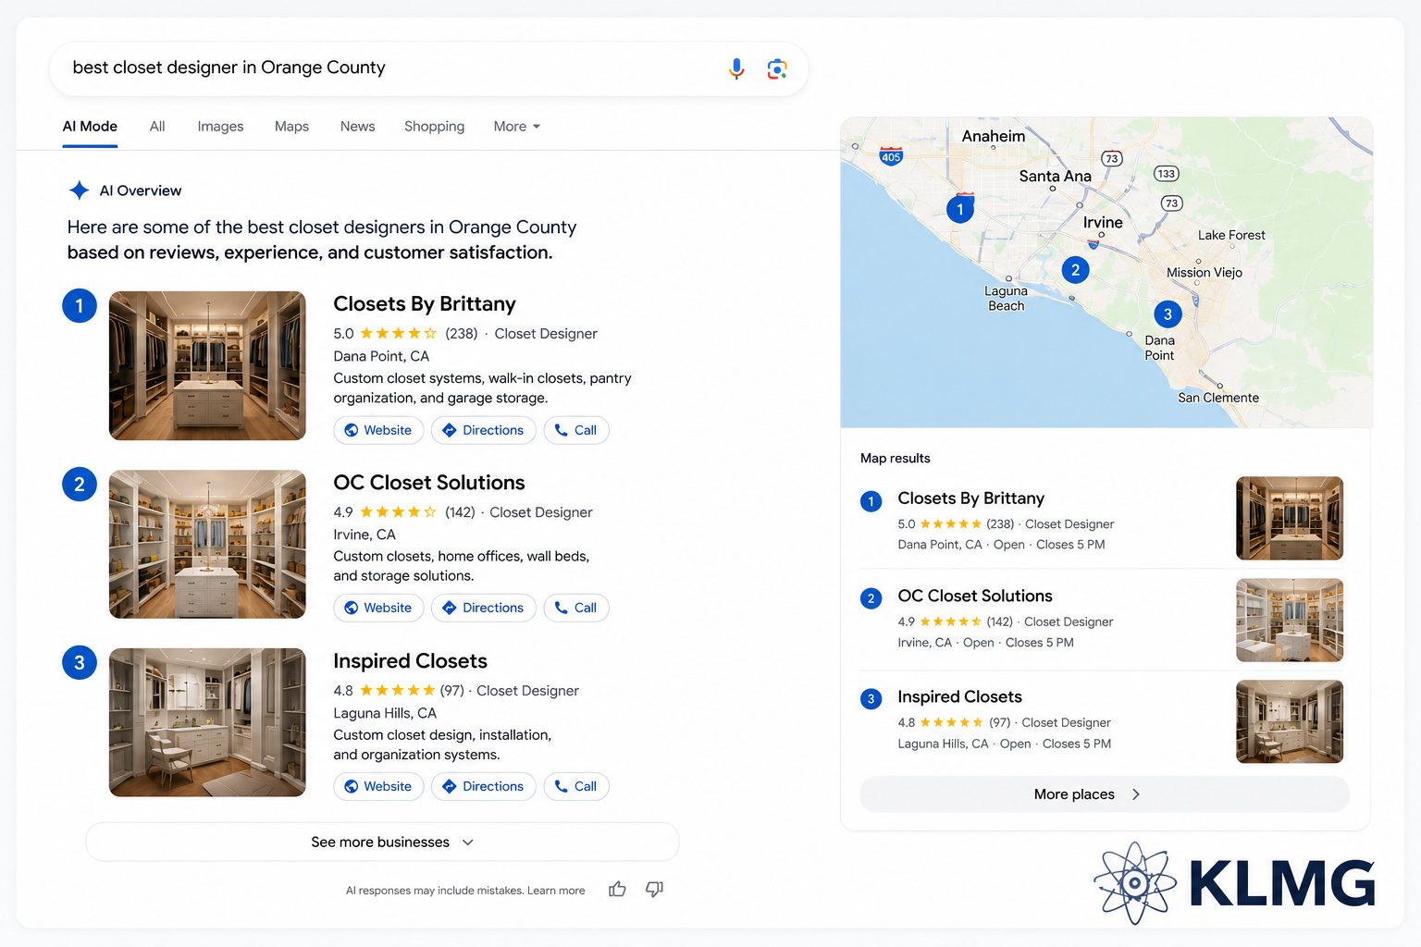This screenshot has width=1421, height=947.
Task: Call Inspired Closets
Action: 576,786
